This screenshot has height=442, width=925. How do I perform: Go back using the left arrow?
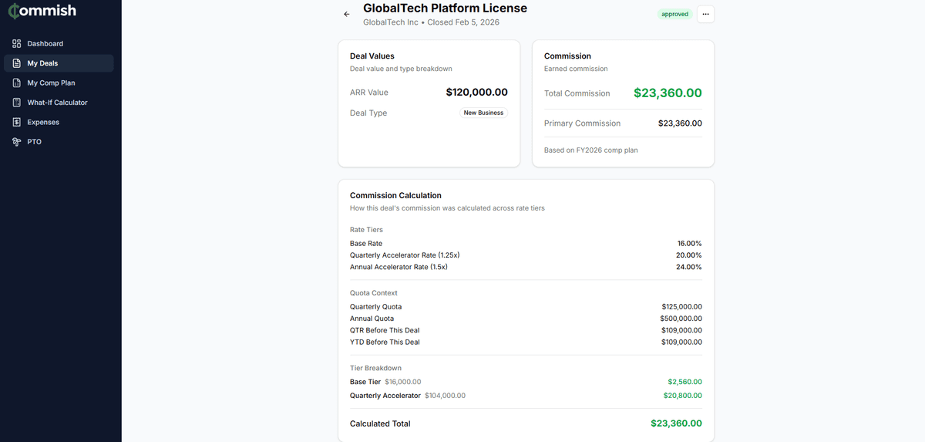347,14
